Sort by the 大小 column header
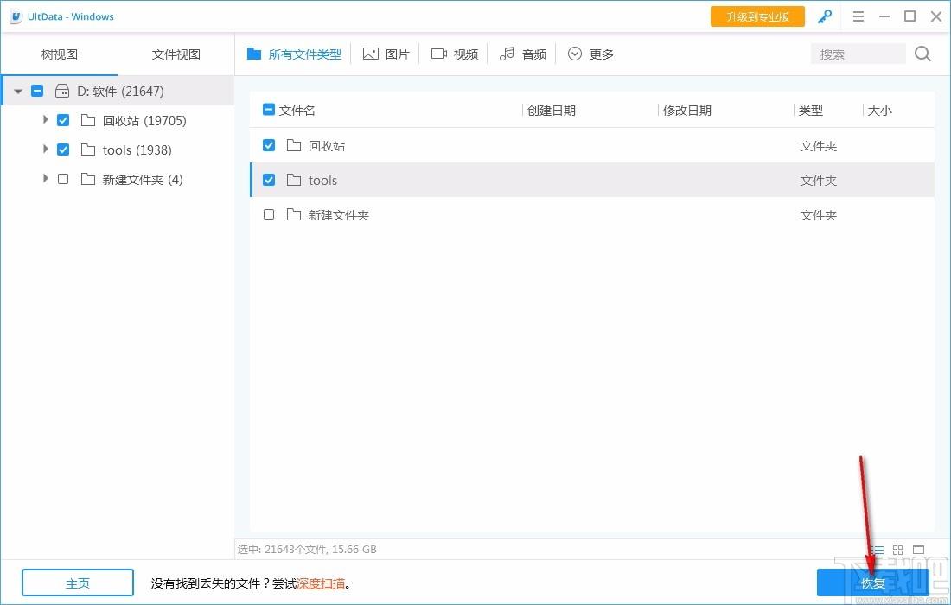The image size is (951, 605). (x=880, y=111)
